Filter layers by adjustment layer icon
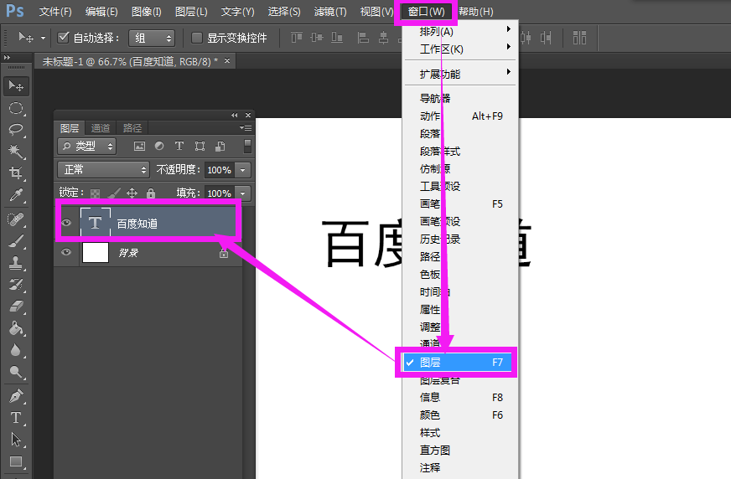The height and width of the screenshot is (479, 731). [x=159, y=147]
